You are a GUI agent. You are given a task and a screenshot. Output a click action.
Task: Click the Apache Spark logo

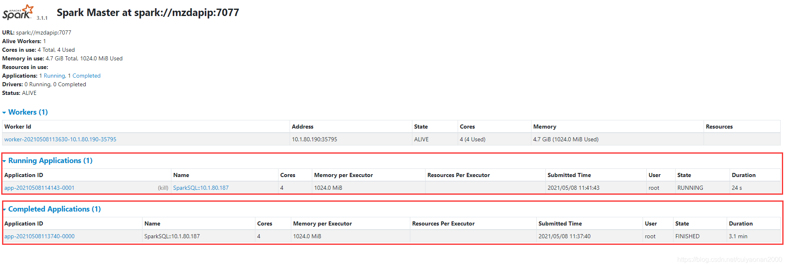coord(18,12)
